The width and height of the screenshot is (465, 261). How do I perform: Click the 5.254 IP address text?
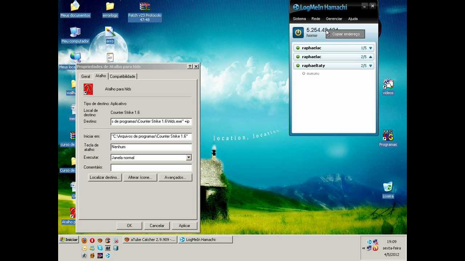click(x=322, y=30)
